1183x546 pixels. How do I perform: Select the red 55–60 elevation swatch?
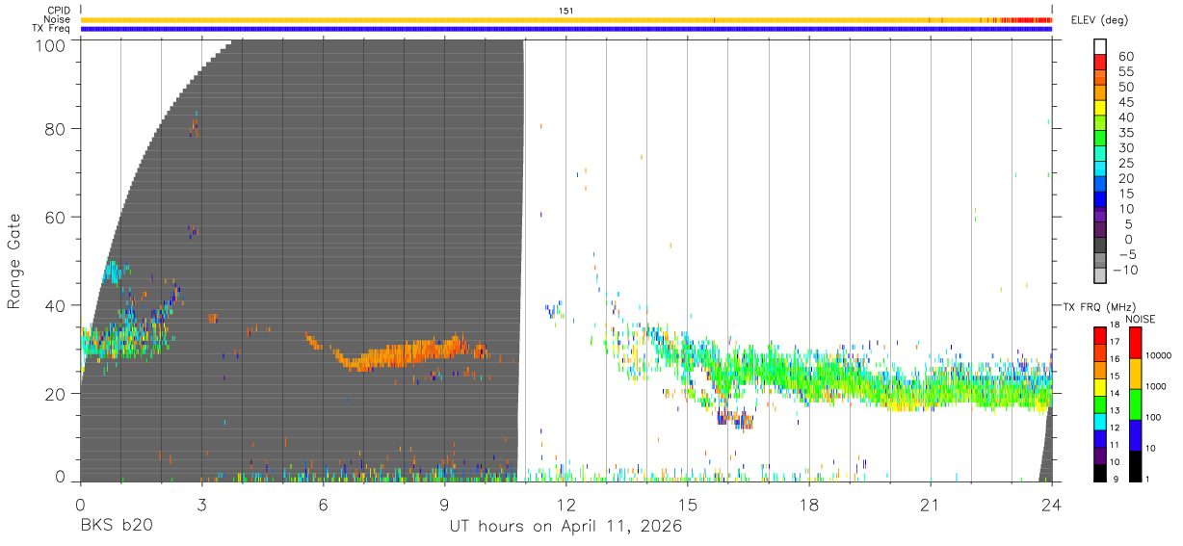click(x=1099, y=63)
